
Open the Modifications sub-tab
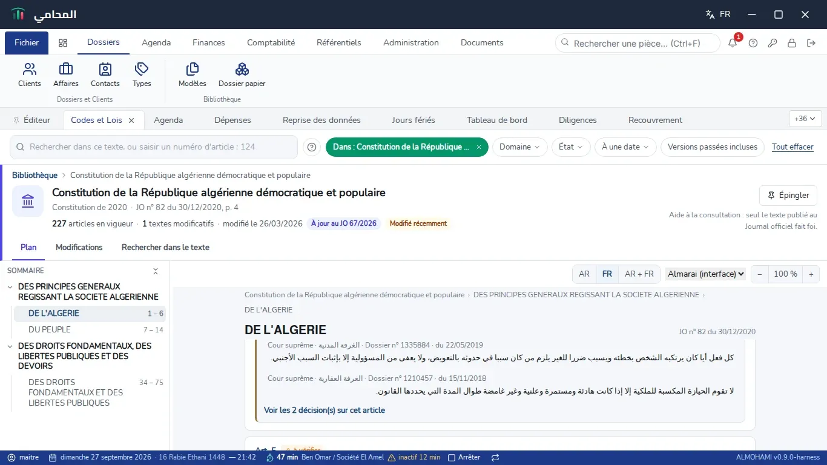(x=79, y=247)
